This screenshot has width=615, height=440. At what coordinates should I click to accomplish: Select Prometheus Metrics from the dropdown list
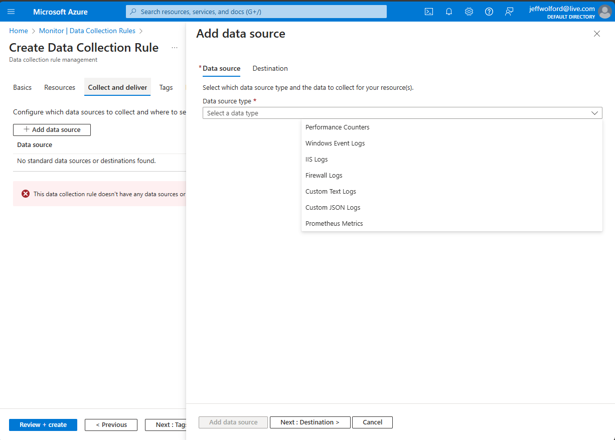click(334, 223)
